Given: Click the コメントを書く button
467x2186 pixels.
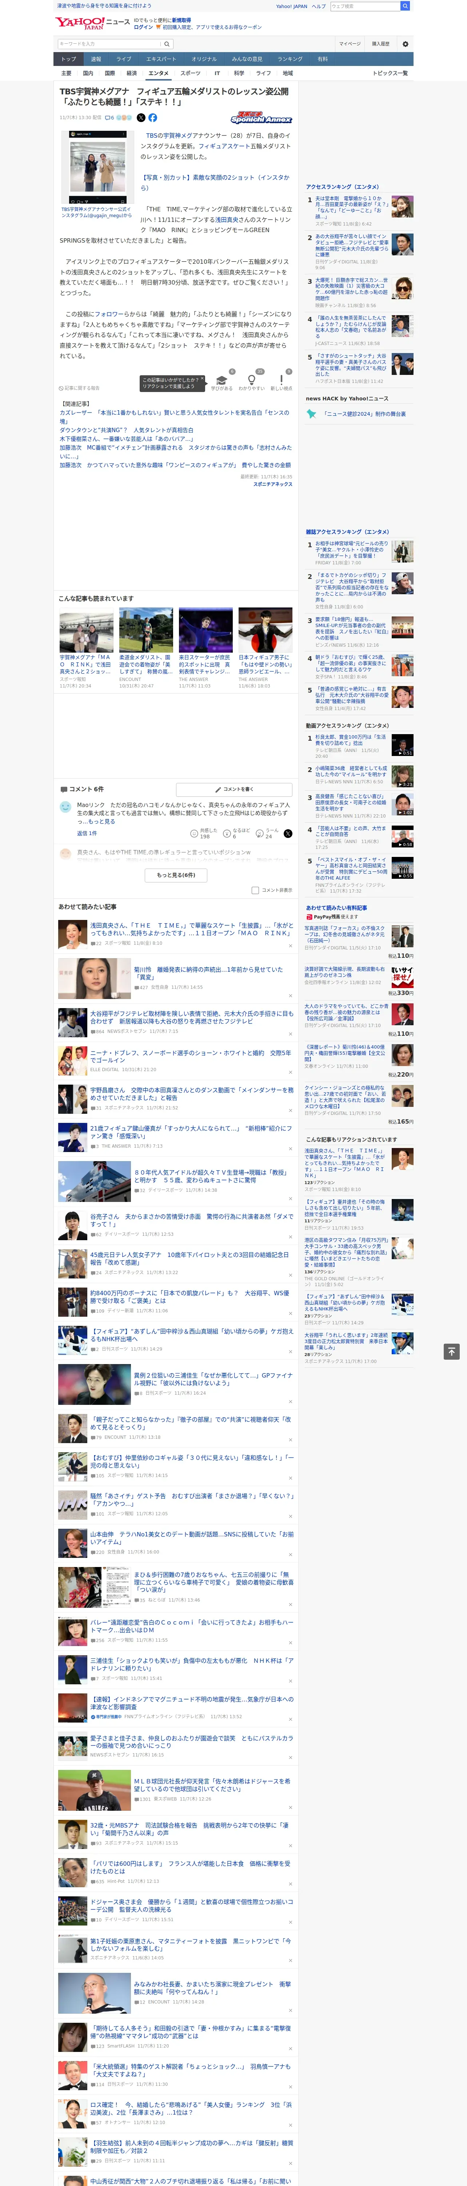Looking at the screenshot, I should (234, 789).
